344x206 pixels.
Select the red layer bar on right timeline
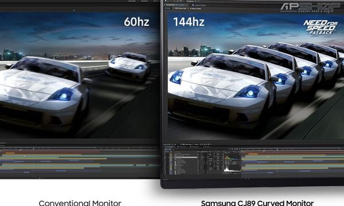[292, 153]
